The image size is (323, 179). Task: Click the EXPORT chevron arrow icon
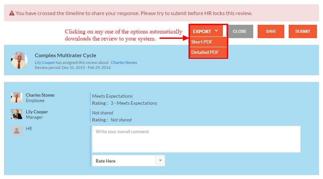coord(216,30)
